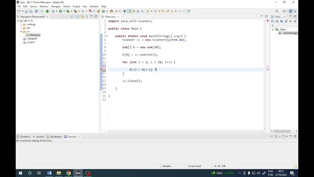
Task: Open File Explorer from the taskbar
Action: pyautogui.click(x=59, y=173)
